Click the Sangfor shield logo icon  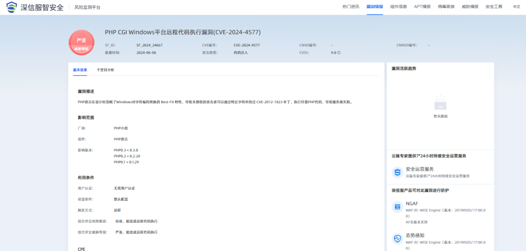[x=12, y=7]
